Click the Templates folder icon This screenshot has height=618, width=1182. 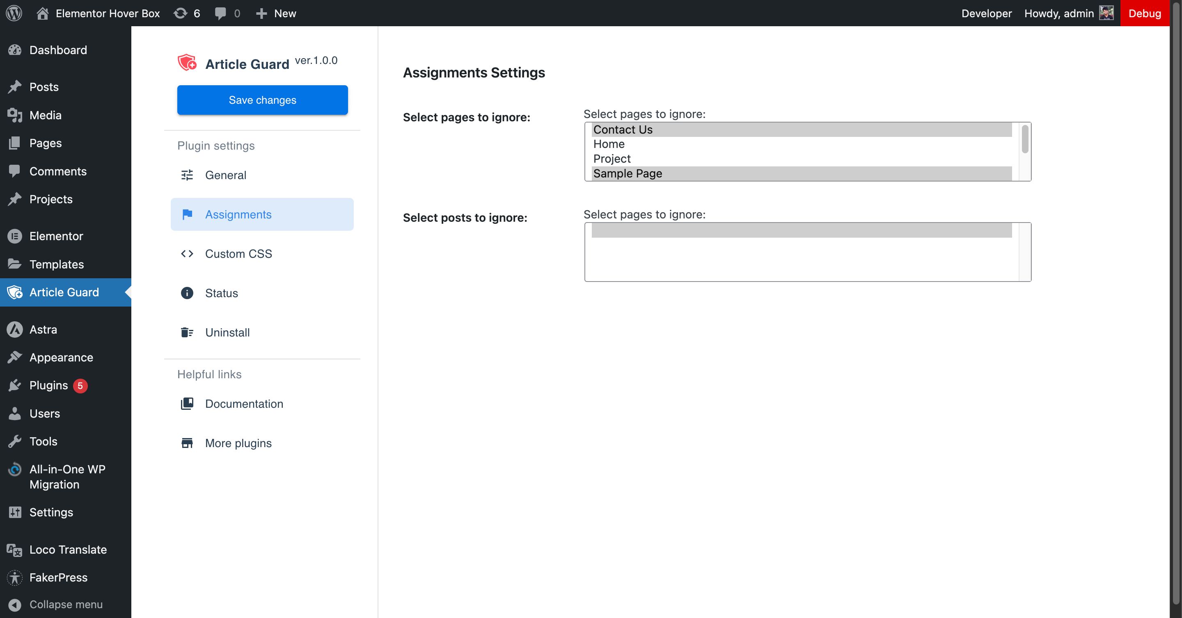coord(15,264)
